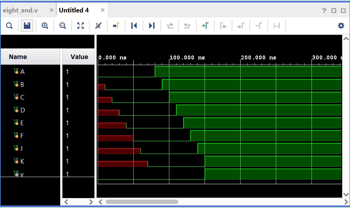Select signal F in the name list
The height and width of the screenshot is (208, 350).
22,136
